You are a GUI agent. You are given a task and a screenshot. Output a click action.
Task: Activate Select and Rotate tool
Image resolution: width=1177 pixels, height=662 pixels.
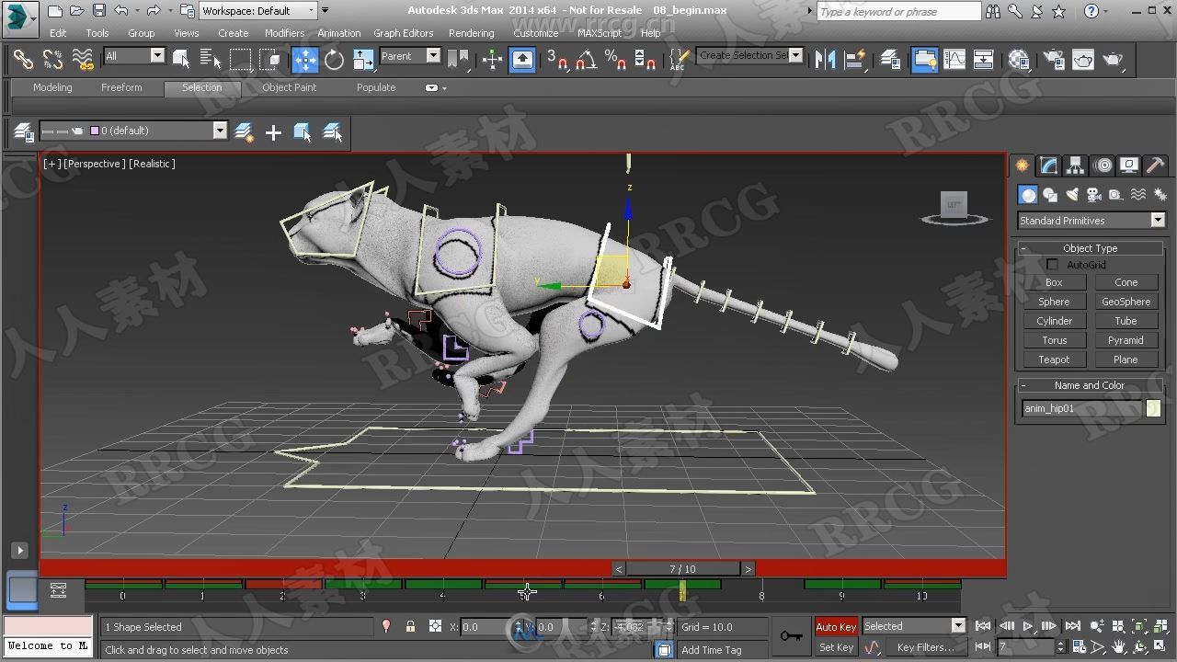(x=334, y=60)
